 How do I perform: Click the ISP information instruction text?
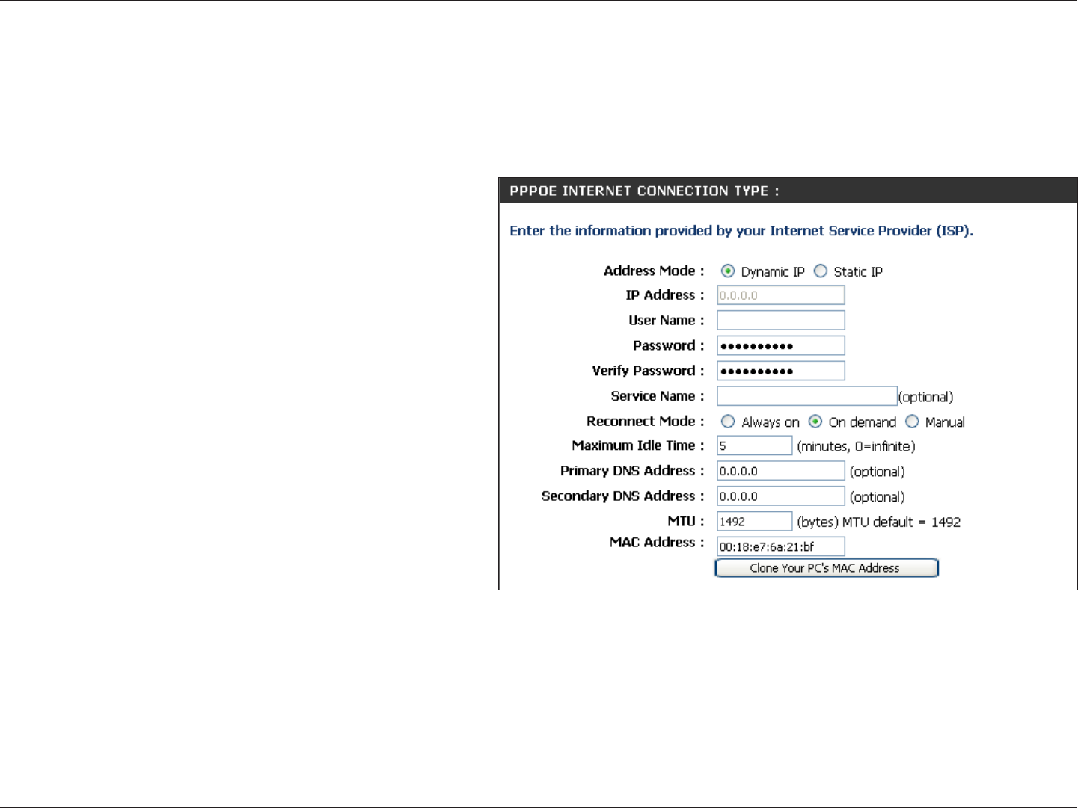click(741, 231)
